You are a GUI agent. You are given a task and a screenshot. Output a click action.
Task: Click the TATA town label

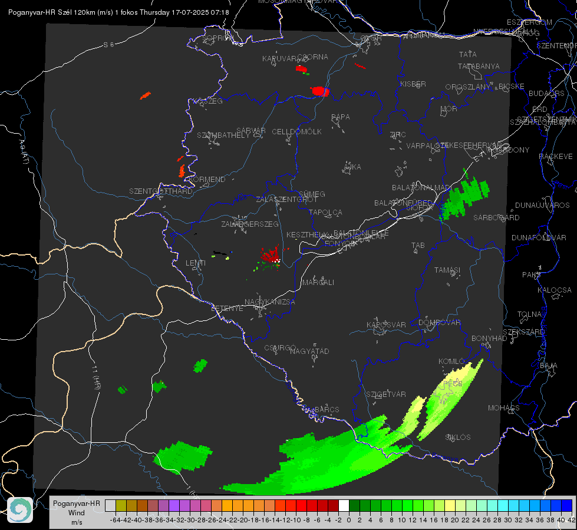point(468,54)
